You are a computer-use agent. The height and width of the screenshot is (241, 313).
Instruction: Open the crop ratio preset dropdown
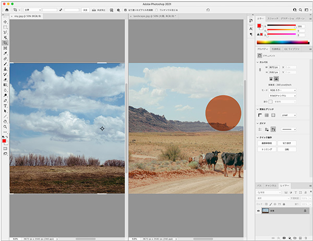tap(32, 10)
